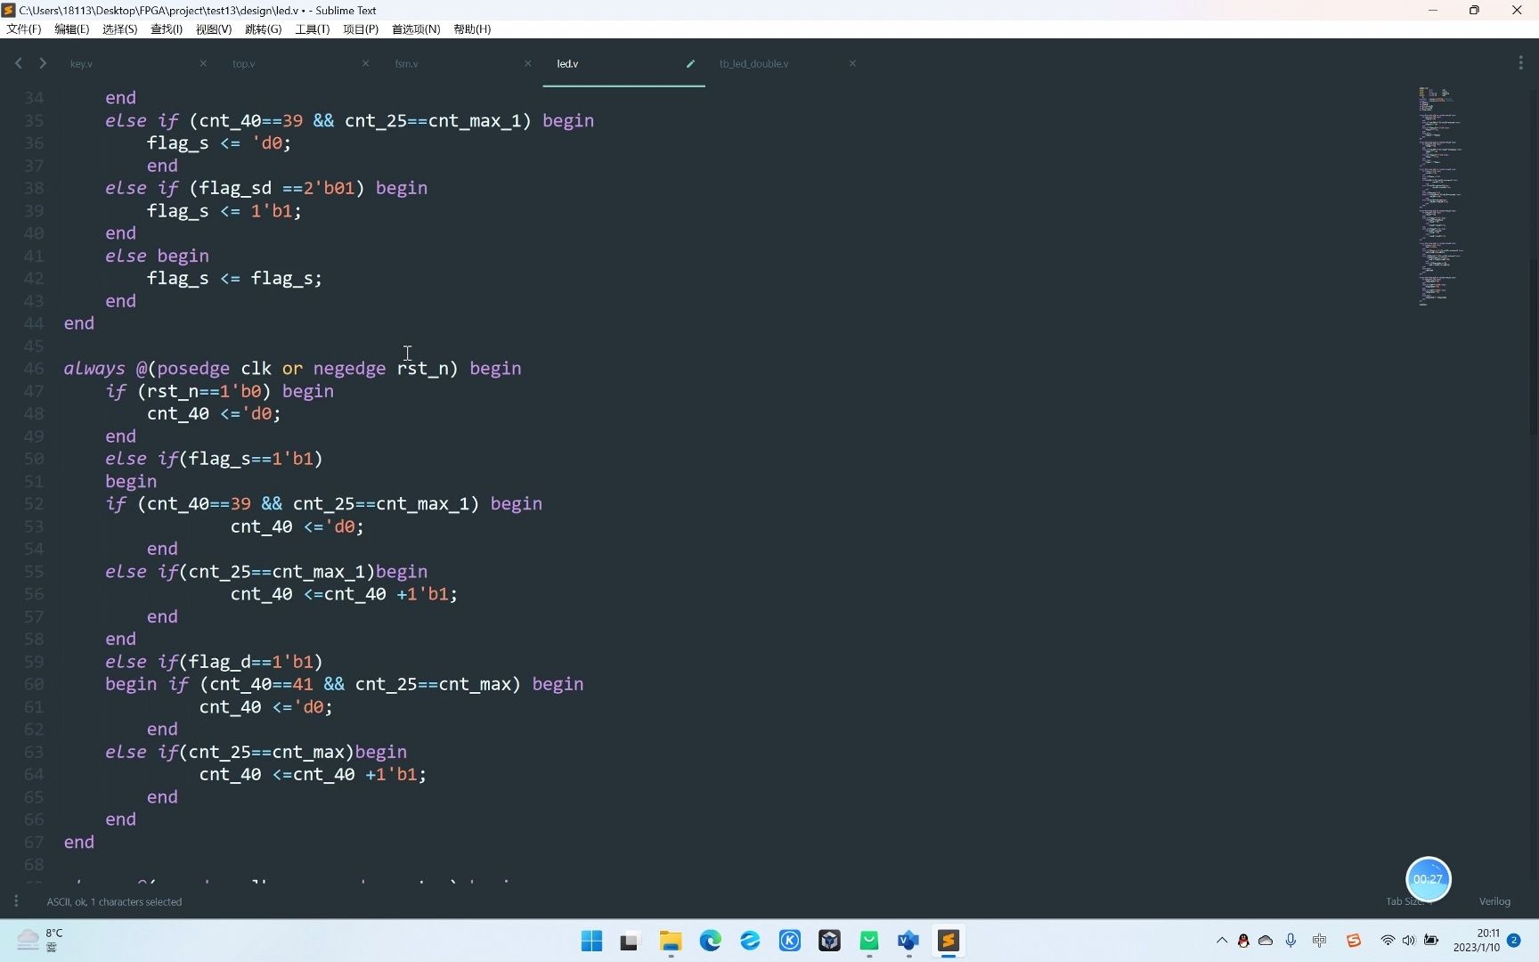Screen dimensions: 1539x962
Task: Switch to the fsm.v tab
Action: 406,63
